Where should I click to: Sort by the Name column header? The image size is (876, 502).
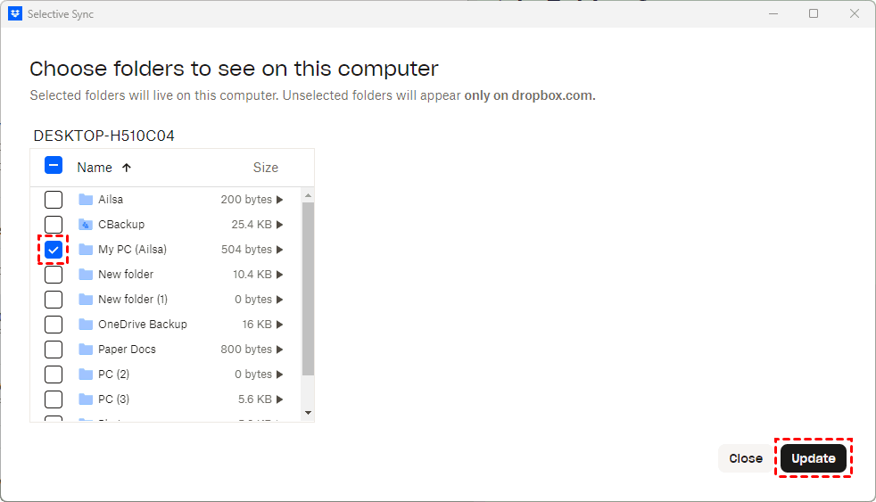(95, 168)
